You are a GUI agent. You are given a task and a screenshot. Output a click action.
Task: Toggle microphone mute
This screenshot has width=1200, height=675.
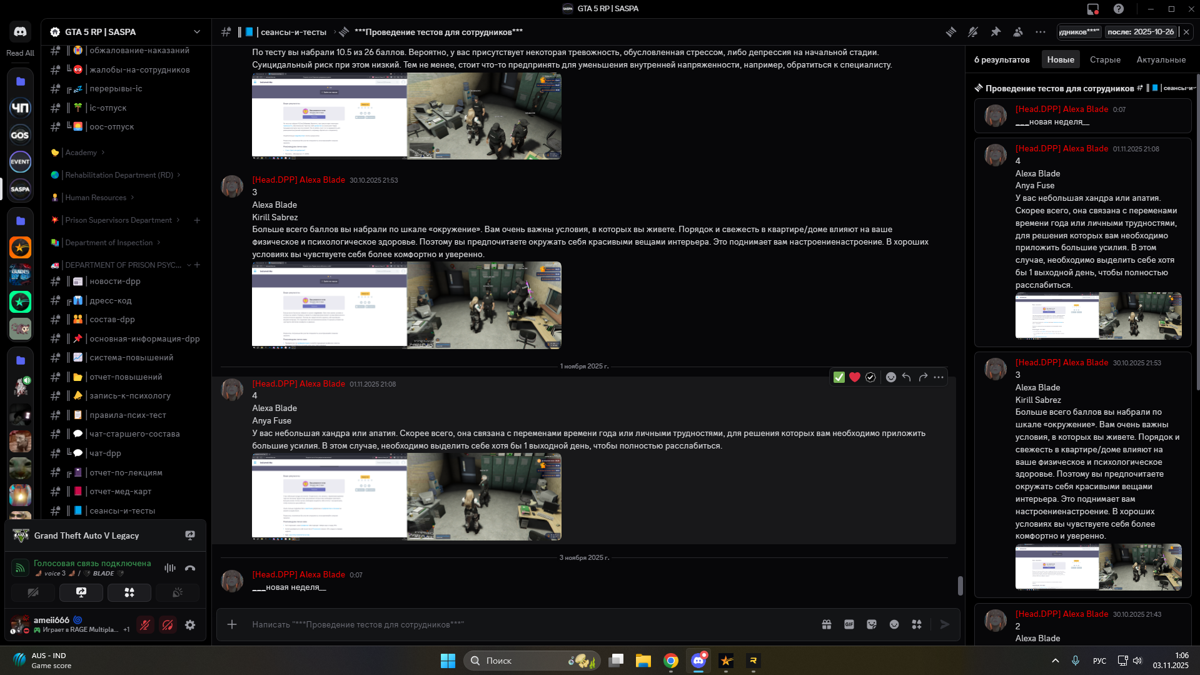[145, 625]
